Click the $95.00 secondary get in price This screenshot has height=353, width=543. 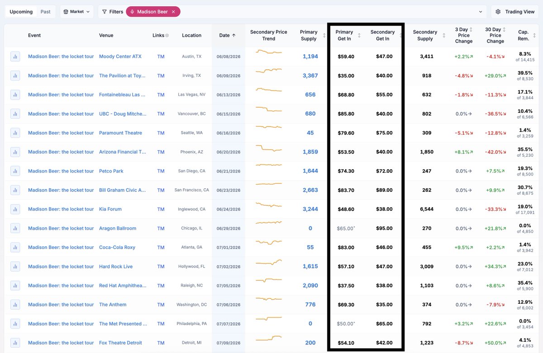click(384, 228)
